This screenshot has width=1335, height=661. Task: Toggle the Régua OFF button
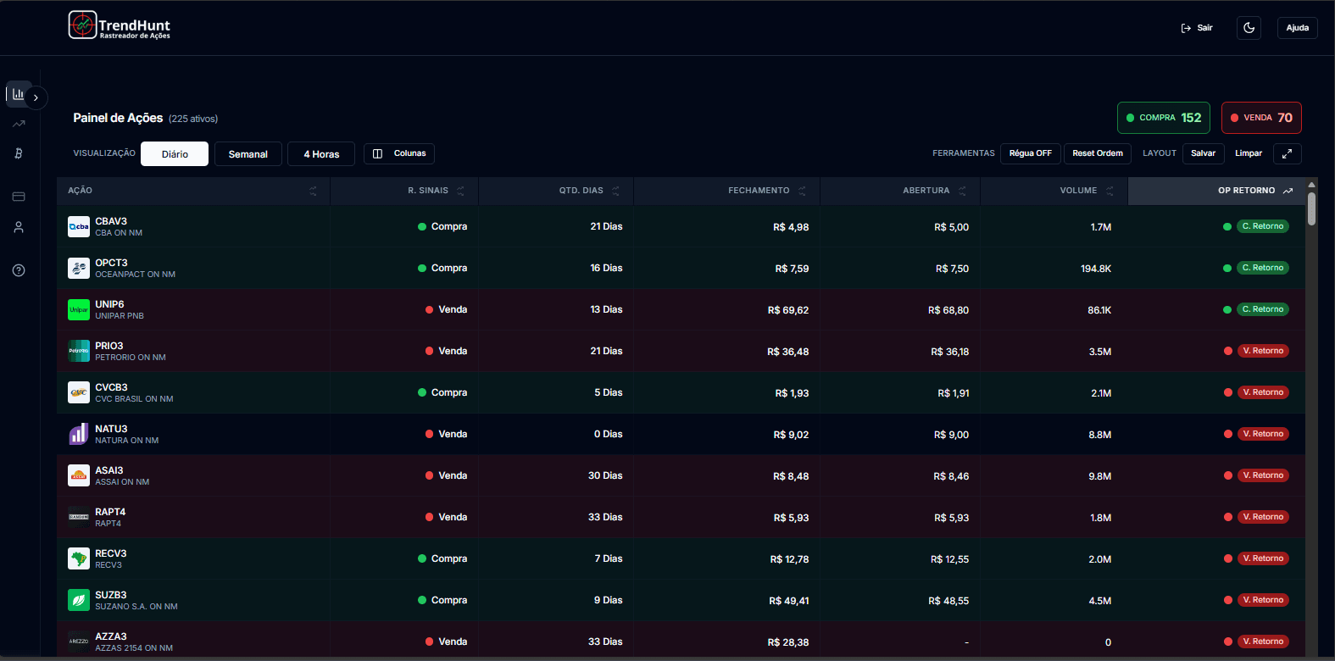coord(1030,153)
